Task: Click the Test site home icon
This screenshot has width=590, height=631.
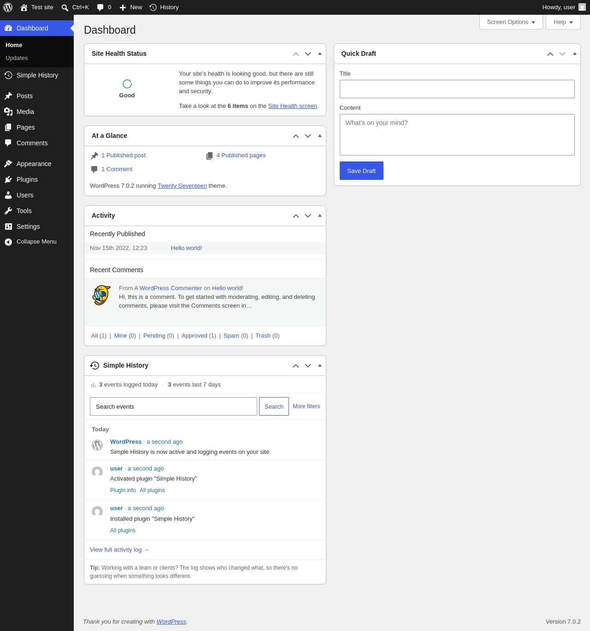Action: tap(24, 7)
